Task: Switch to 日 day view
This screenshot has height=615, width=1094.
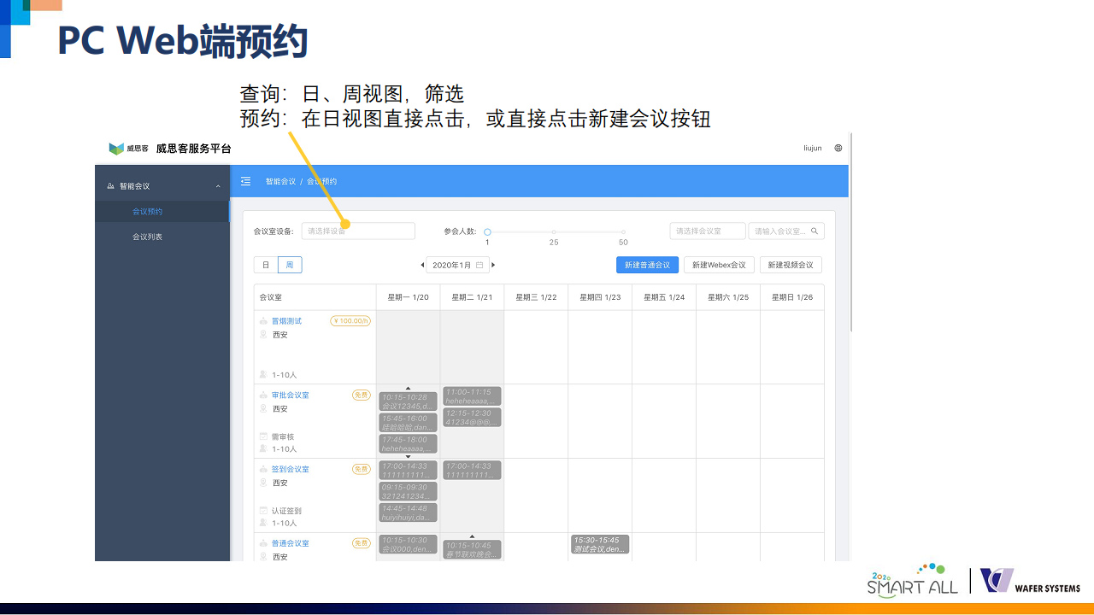Action: [x=266, y=265]
